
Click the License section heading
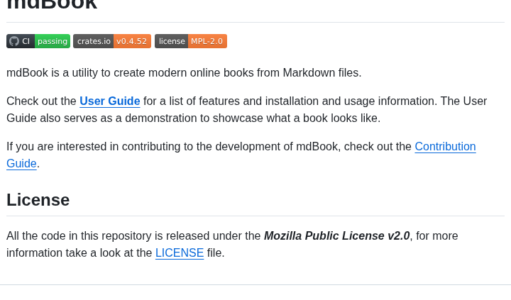pyautogui.click(x=38, y=200)
